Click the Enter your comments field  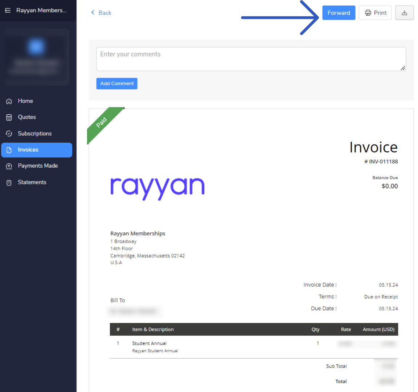tap(251, 59)
